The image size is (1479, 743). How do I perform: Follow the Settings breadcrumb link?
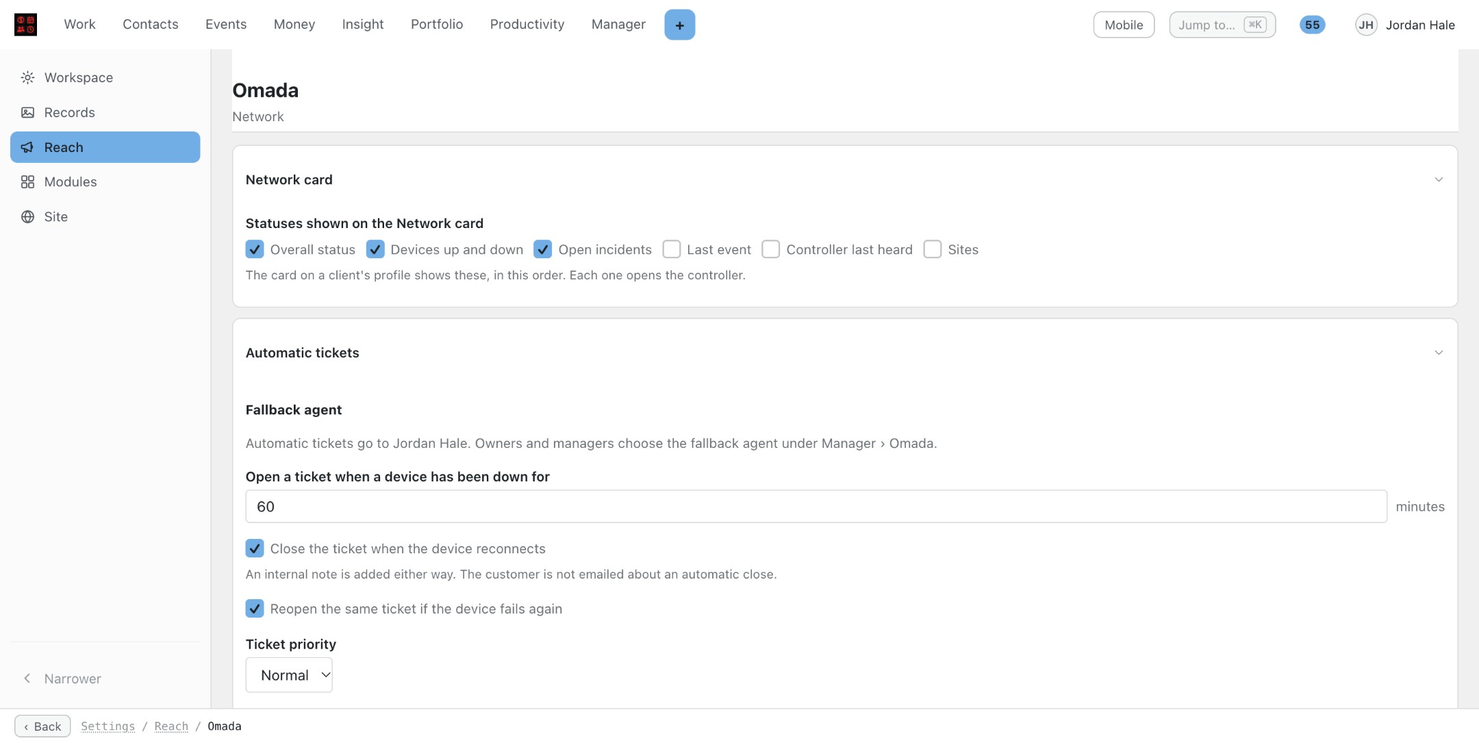pos(108,727)
